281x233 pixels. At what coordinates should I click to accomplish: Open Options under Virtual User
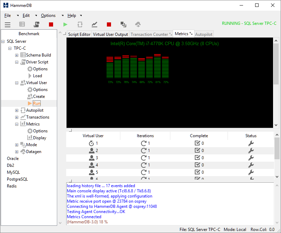[40, 90]
